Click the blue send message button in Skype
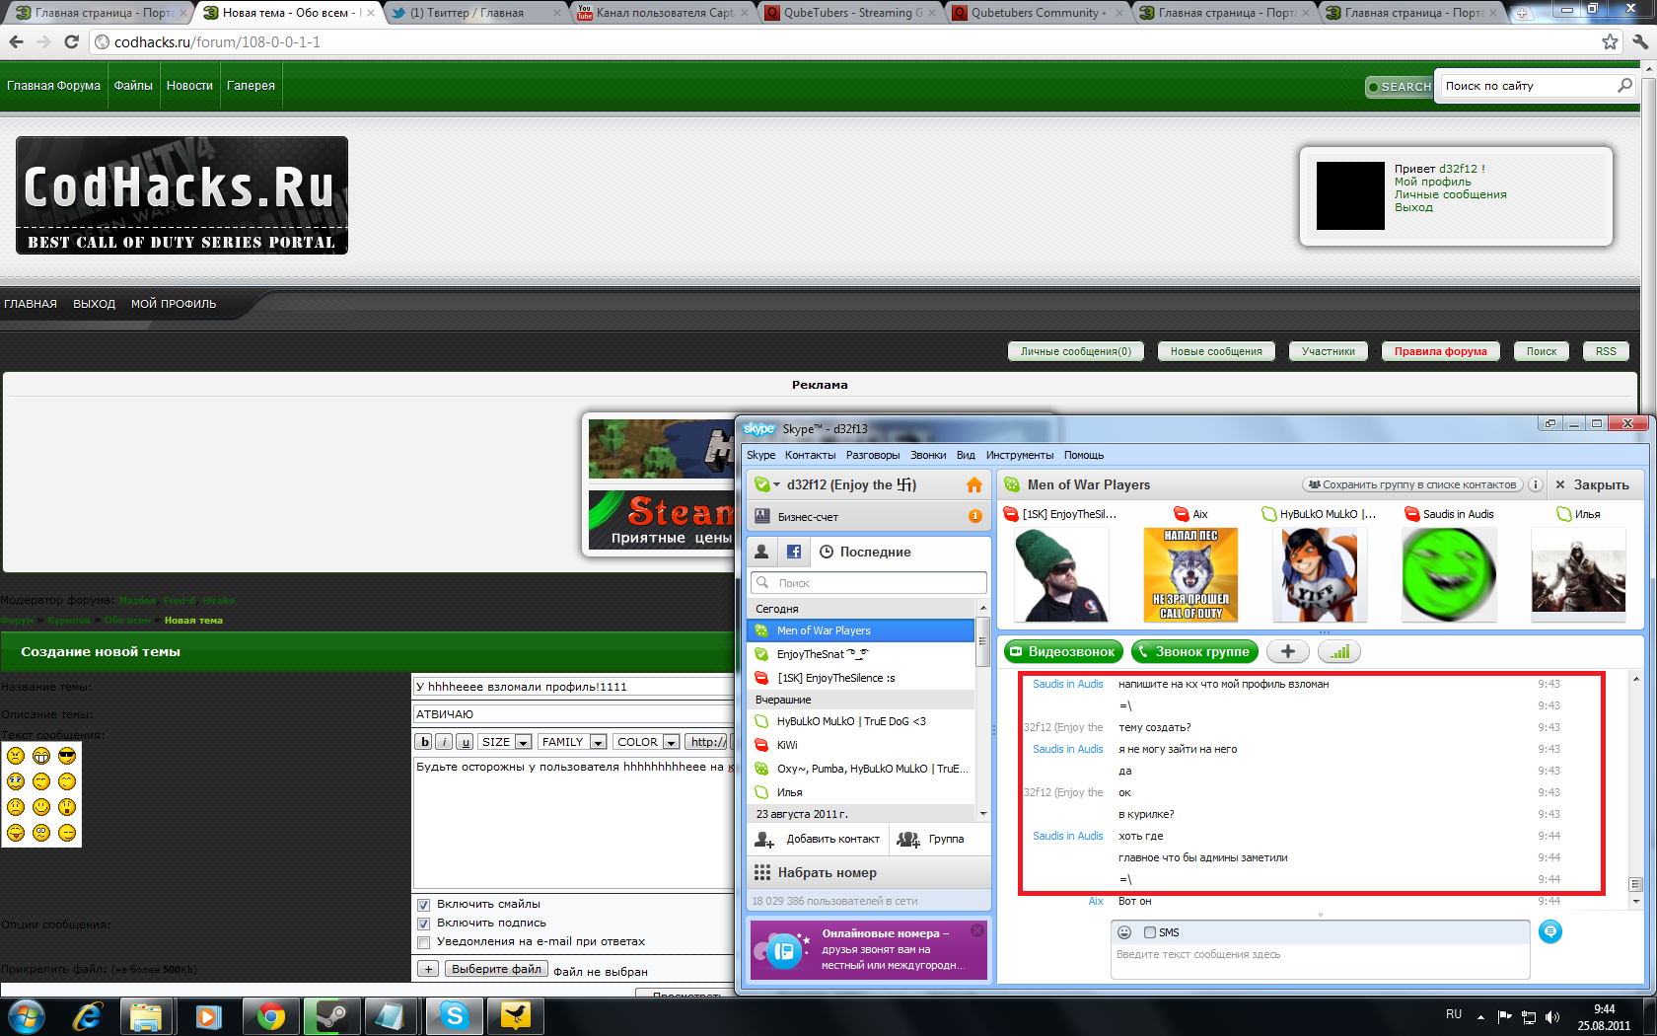Image resolution: width=1657 pixels, height=1036 pixels. (1550, 931)
